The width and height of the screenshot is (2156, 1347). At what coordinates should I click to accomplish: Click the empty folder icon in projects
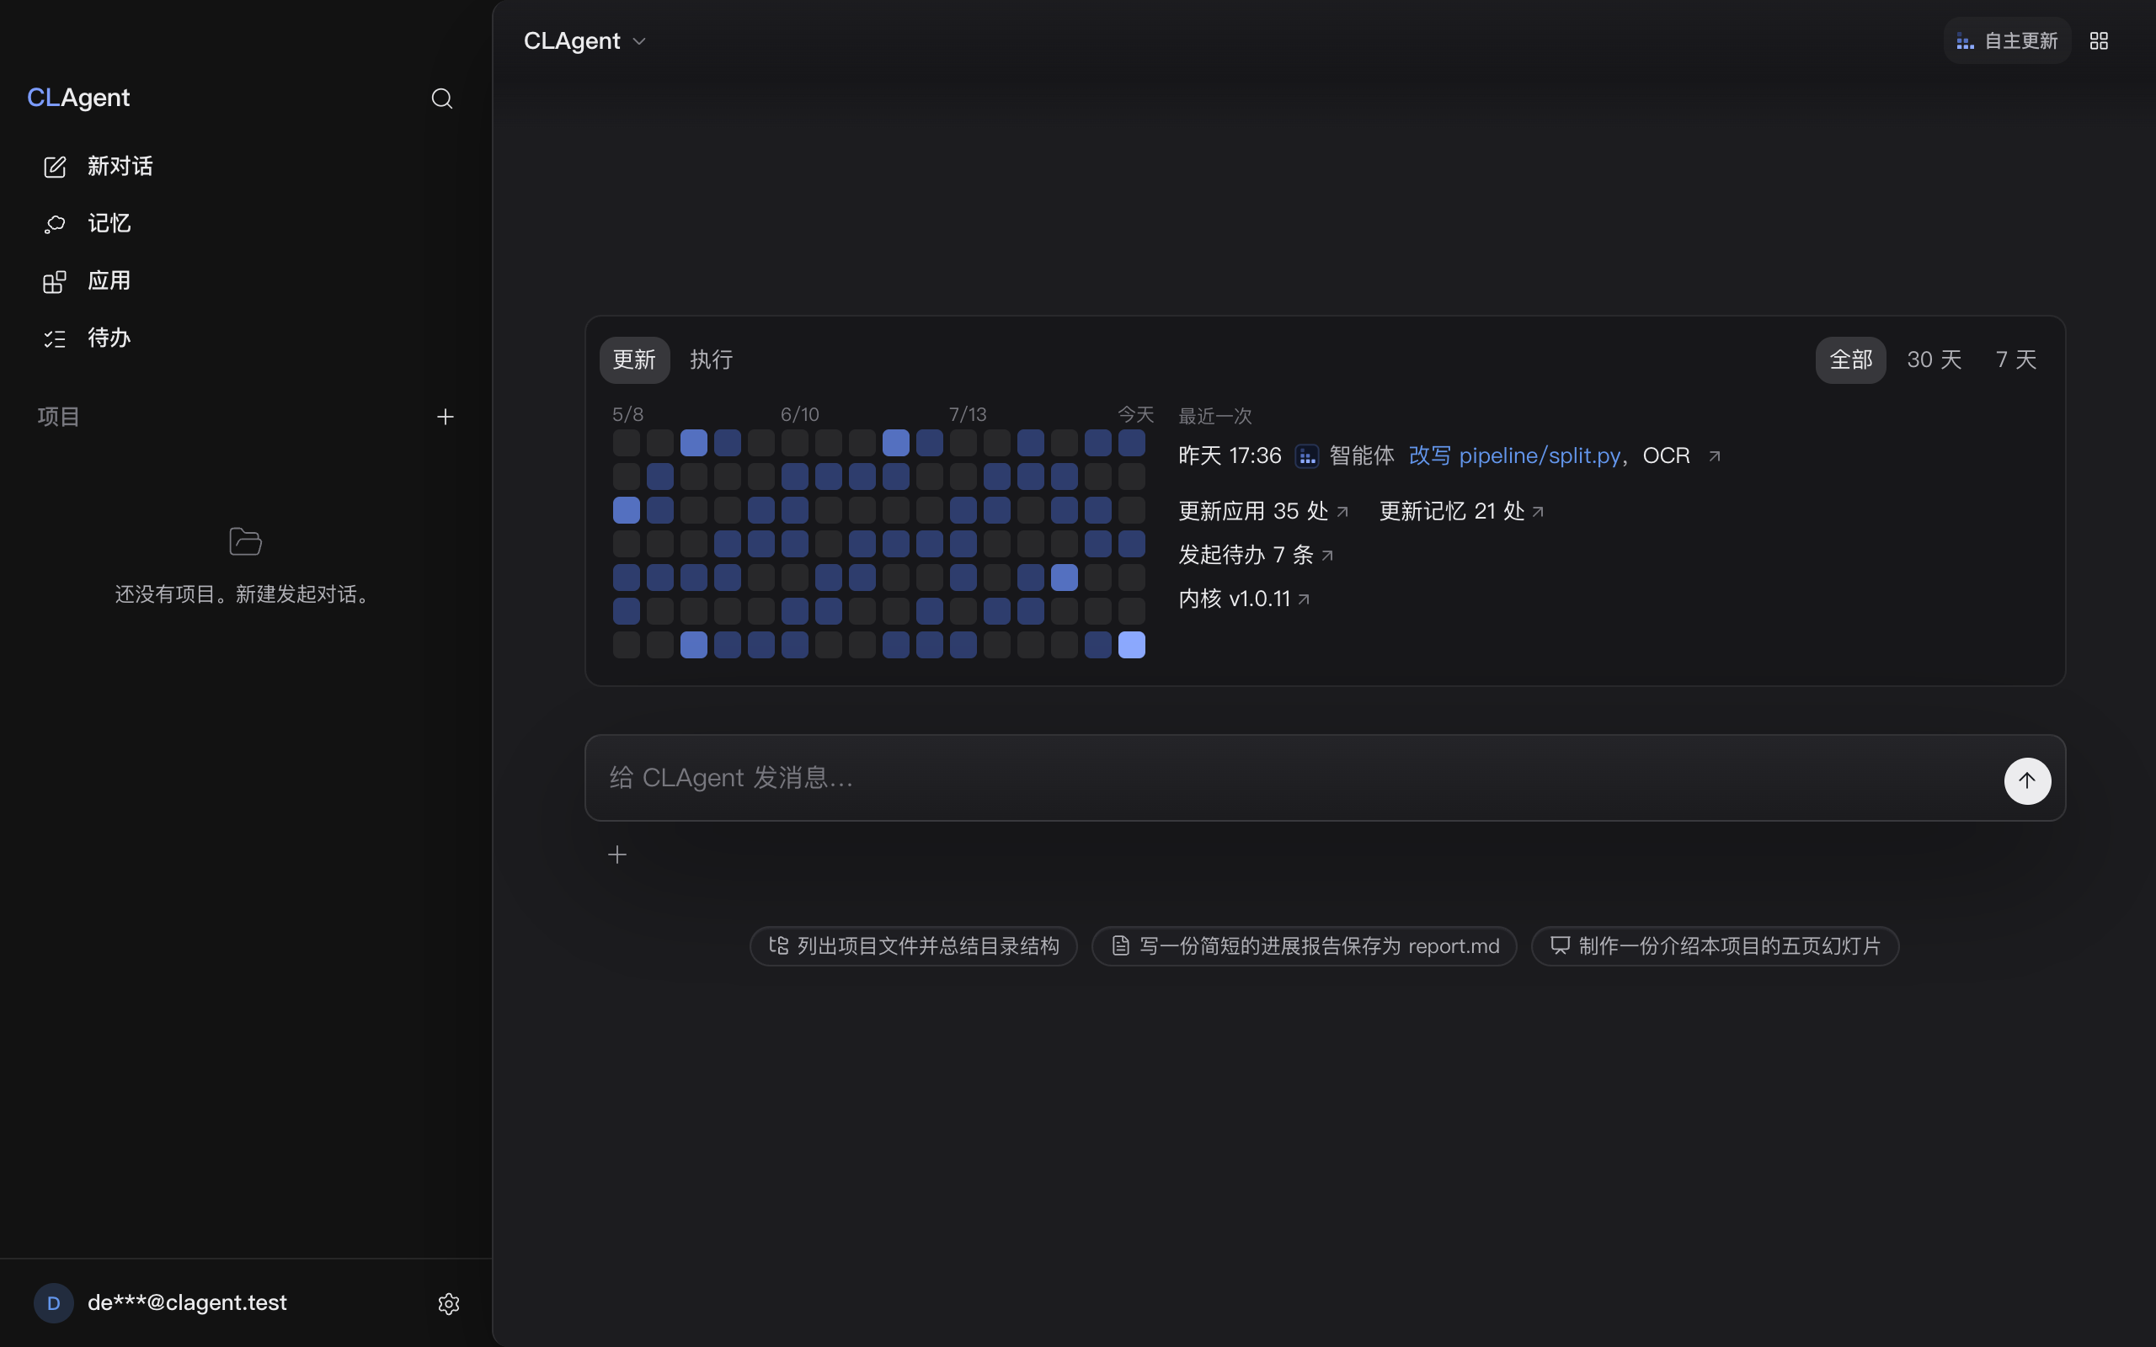[x=245, y=541]
